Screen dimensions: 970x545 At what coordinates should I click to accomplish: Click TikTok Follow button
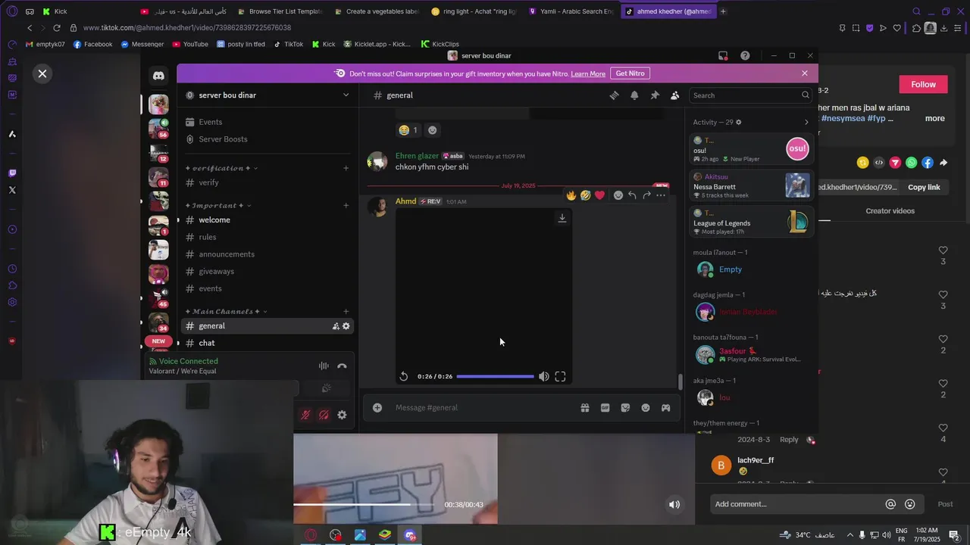tap(923, 84)
